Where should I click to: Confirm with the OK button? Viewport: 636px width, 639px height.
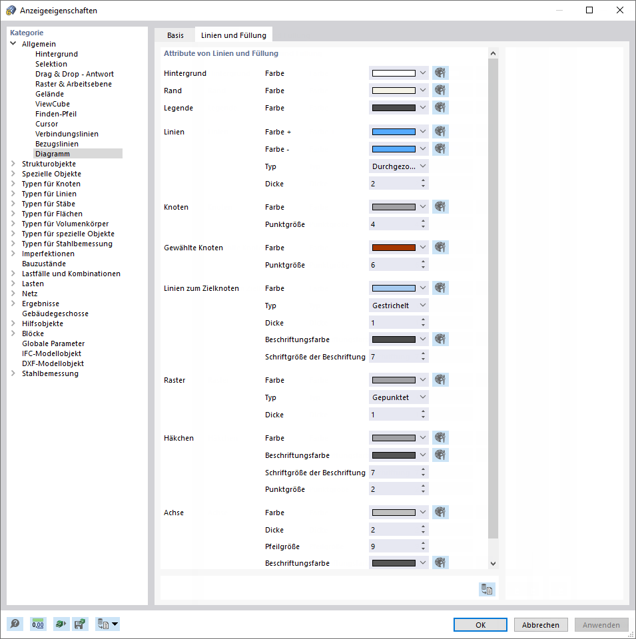pos(480,625)
